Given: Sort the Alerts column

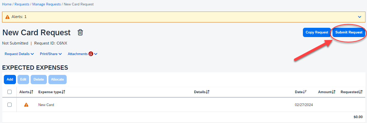Looking at the screenshot, I should [31, 92].
